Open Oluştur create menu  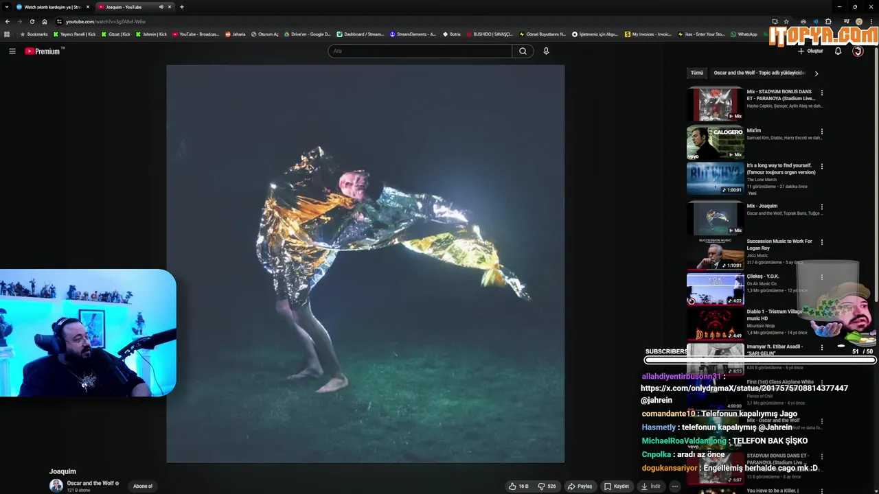click(810, 51)
